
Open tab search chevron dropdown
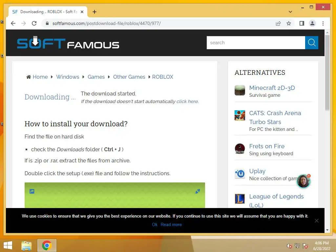point(290,12)
